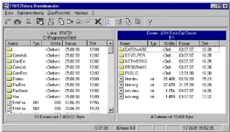Viewport: 230px width, 132px height.
Task: Click the IDtrans 4.0 status bar field
Action: point(126,128)
